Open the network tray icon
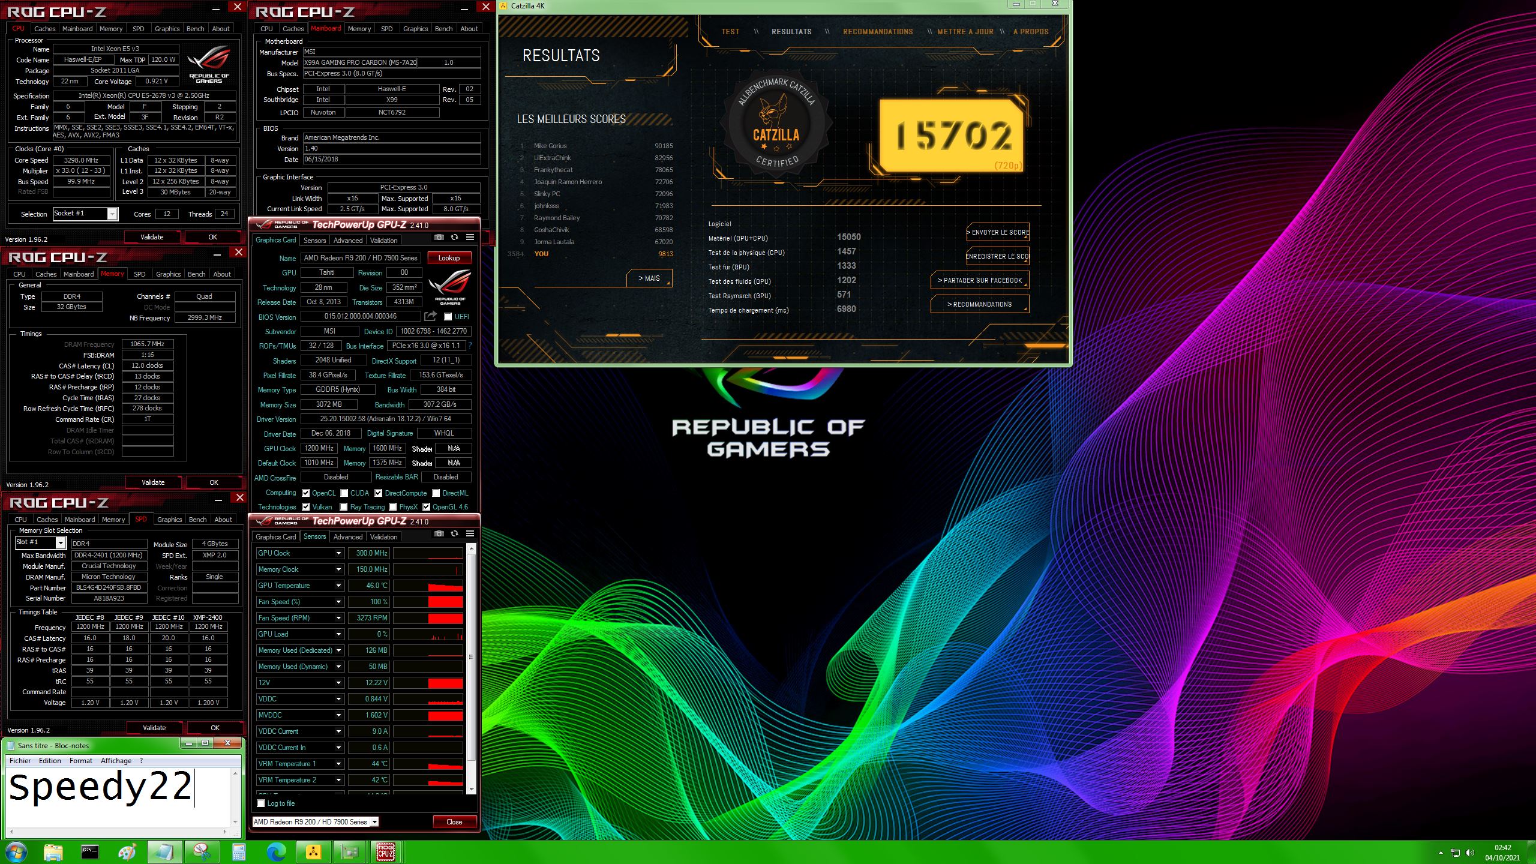 [1456, 853]
